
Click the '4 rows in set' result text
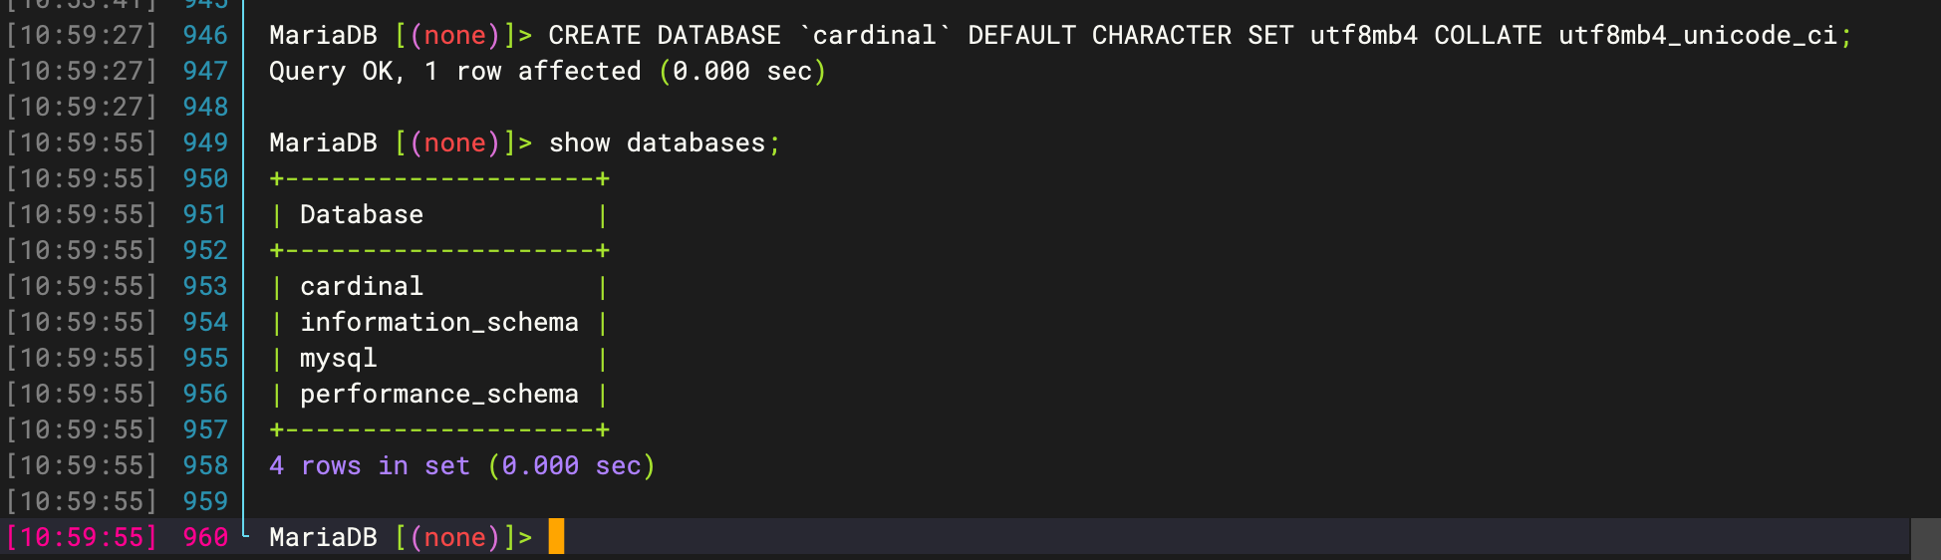tap(370, 465)
